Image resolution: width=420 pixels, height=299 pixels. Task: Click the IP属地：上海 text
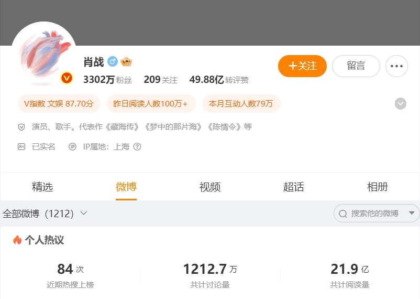(106, 146)
